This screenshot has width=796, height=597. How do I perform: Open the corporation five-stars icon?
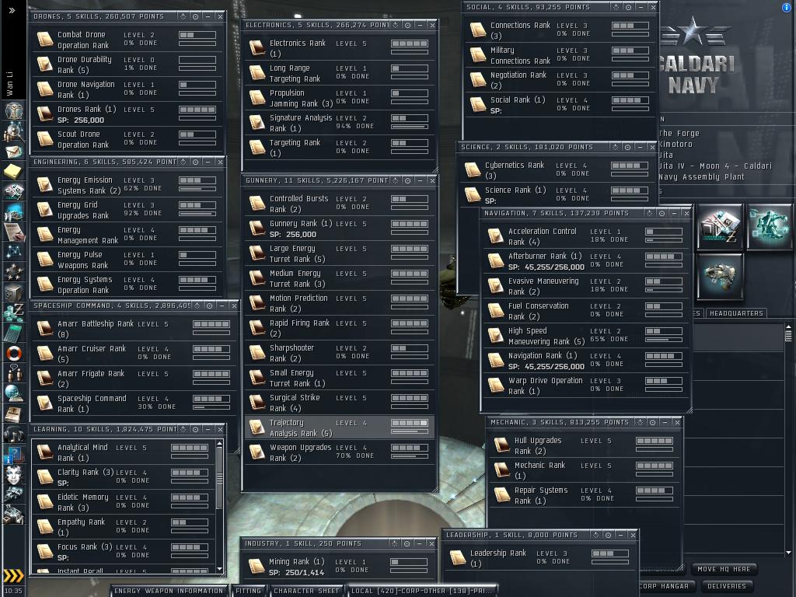coord(14,271)
